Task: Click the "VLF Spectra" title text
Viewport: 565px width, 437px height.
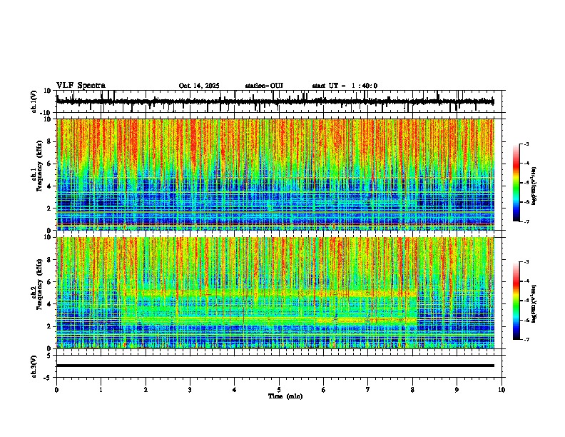Action: (81, 86)
